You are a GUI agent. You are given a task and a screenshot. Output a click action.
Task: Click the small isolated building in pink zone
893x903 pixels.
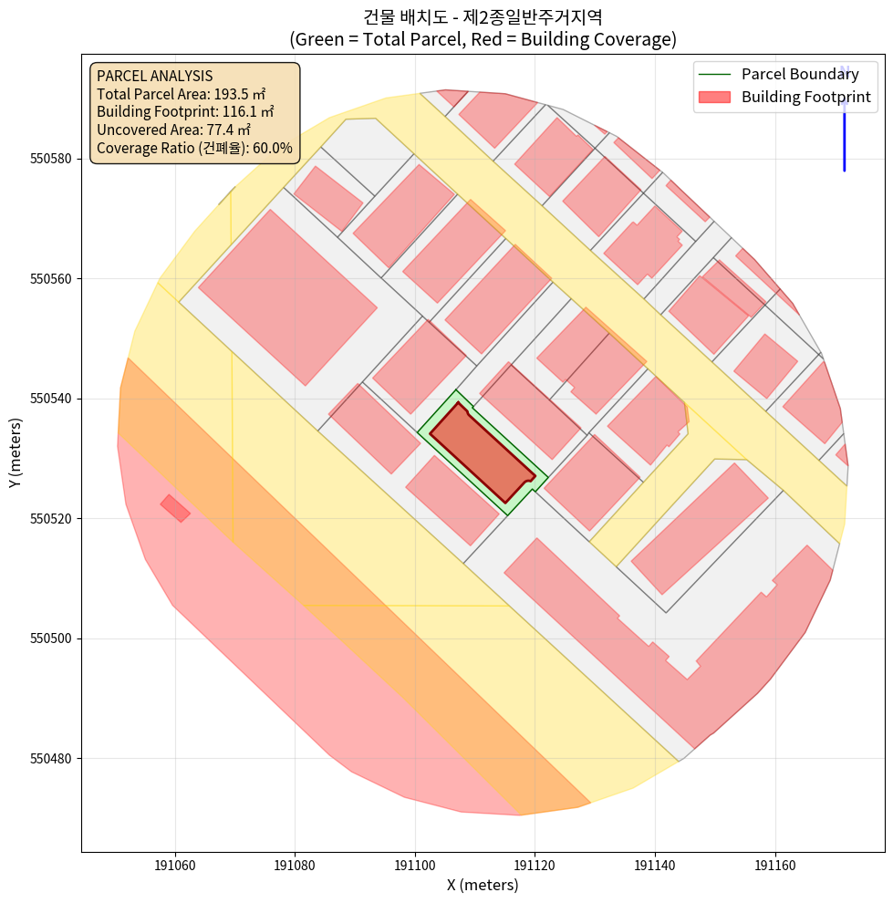[175, 508]
